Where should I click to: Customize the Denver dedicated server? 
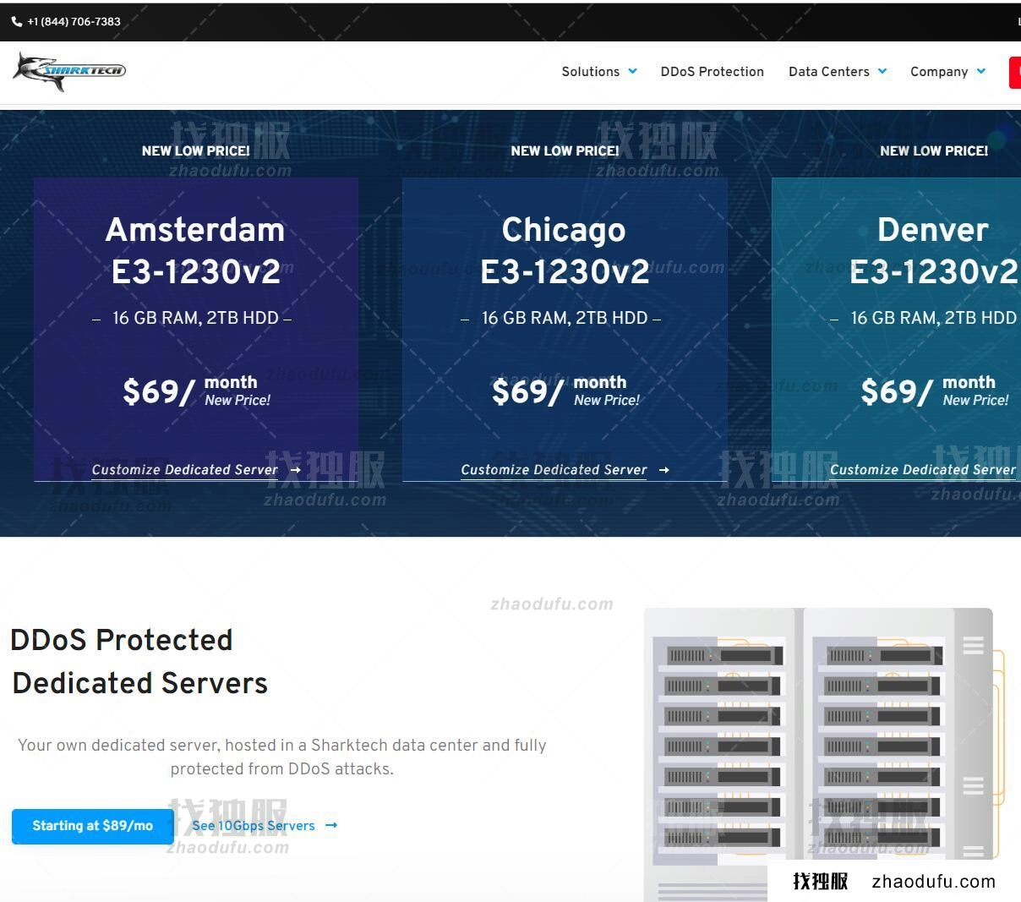[923, 470]
